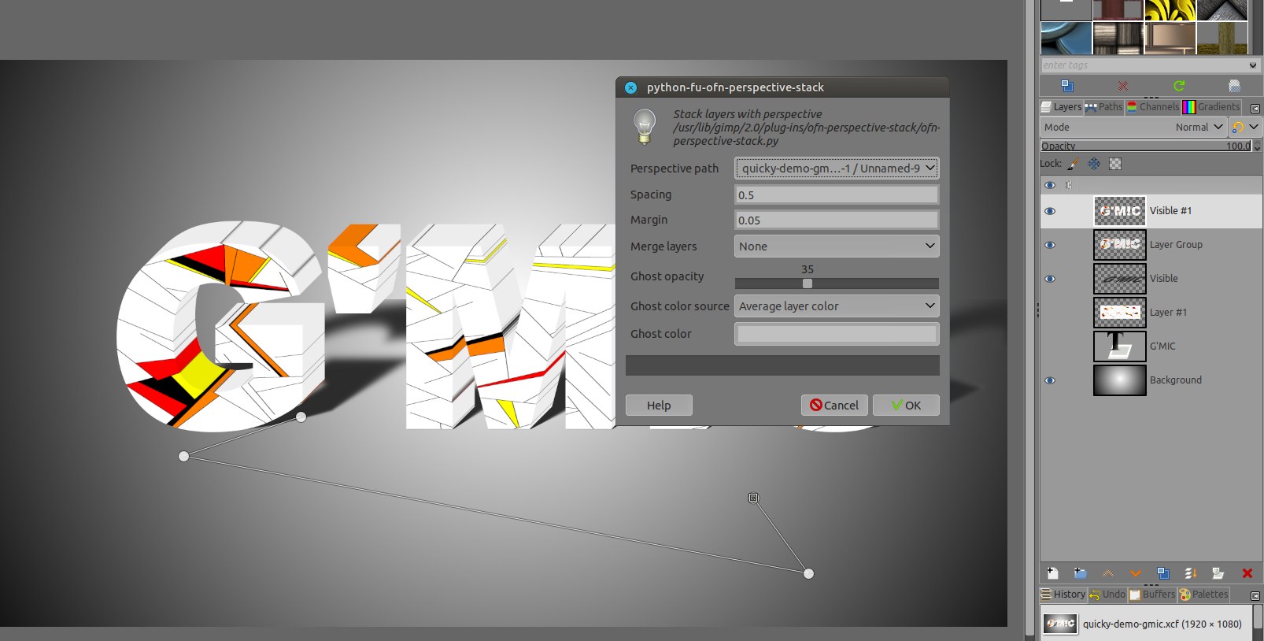
Task: Switch to the Paths tab
Action: [1103, 107]
